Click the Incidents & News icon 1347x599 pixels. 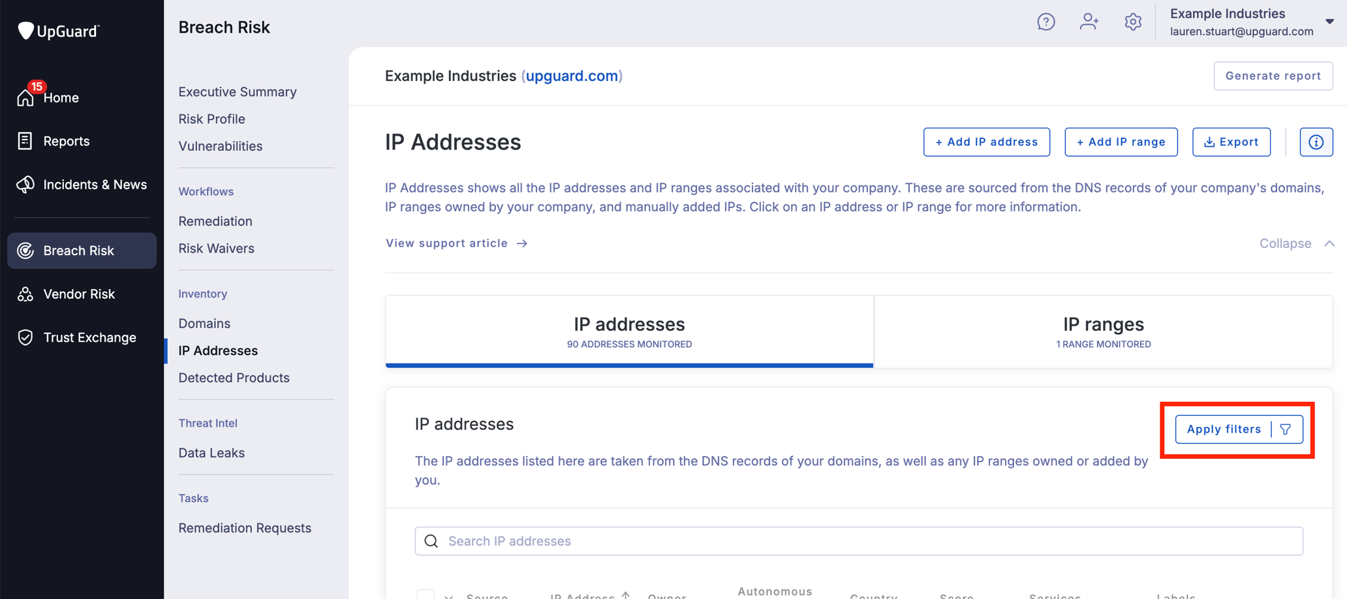(25, 185)
